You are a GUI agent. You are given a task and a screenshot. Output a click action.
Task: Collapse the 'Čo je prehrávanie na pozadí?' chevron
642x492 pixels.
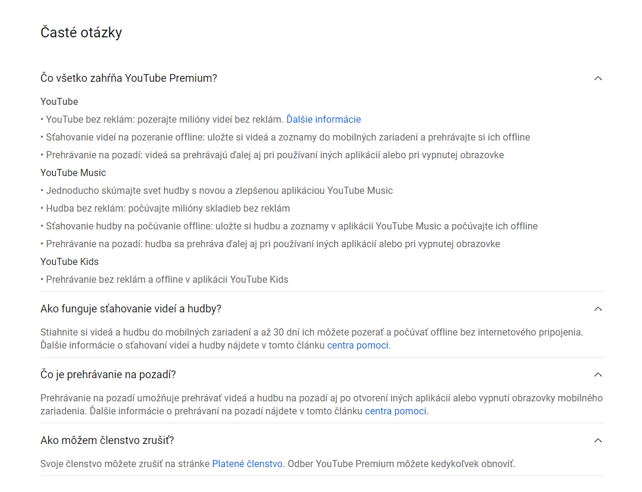tap(597, 375)
